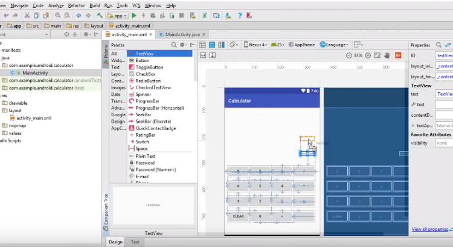This screenshot has width=453, height=247.
Task: Click the Make Project hammer icon
Action: coord(100,16)
